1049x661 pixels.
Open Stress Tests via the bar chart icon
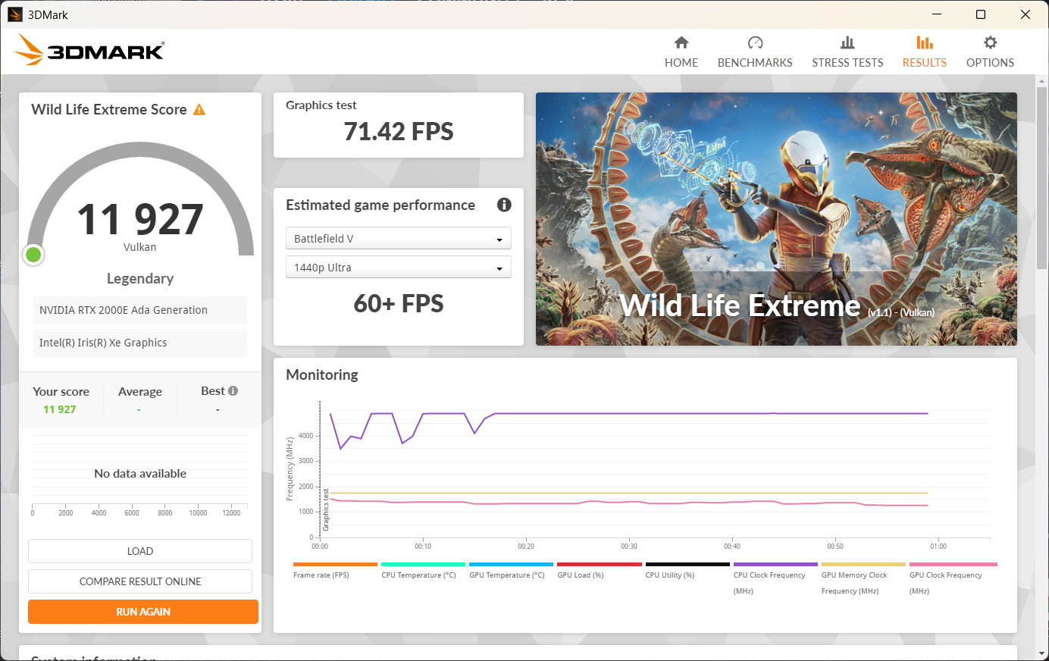[x=847, y=42]
